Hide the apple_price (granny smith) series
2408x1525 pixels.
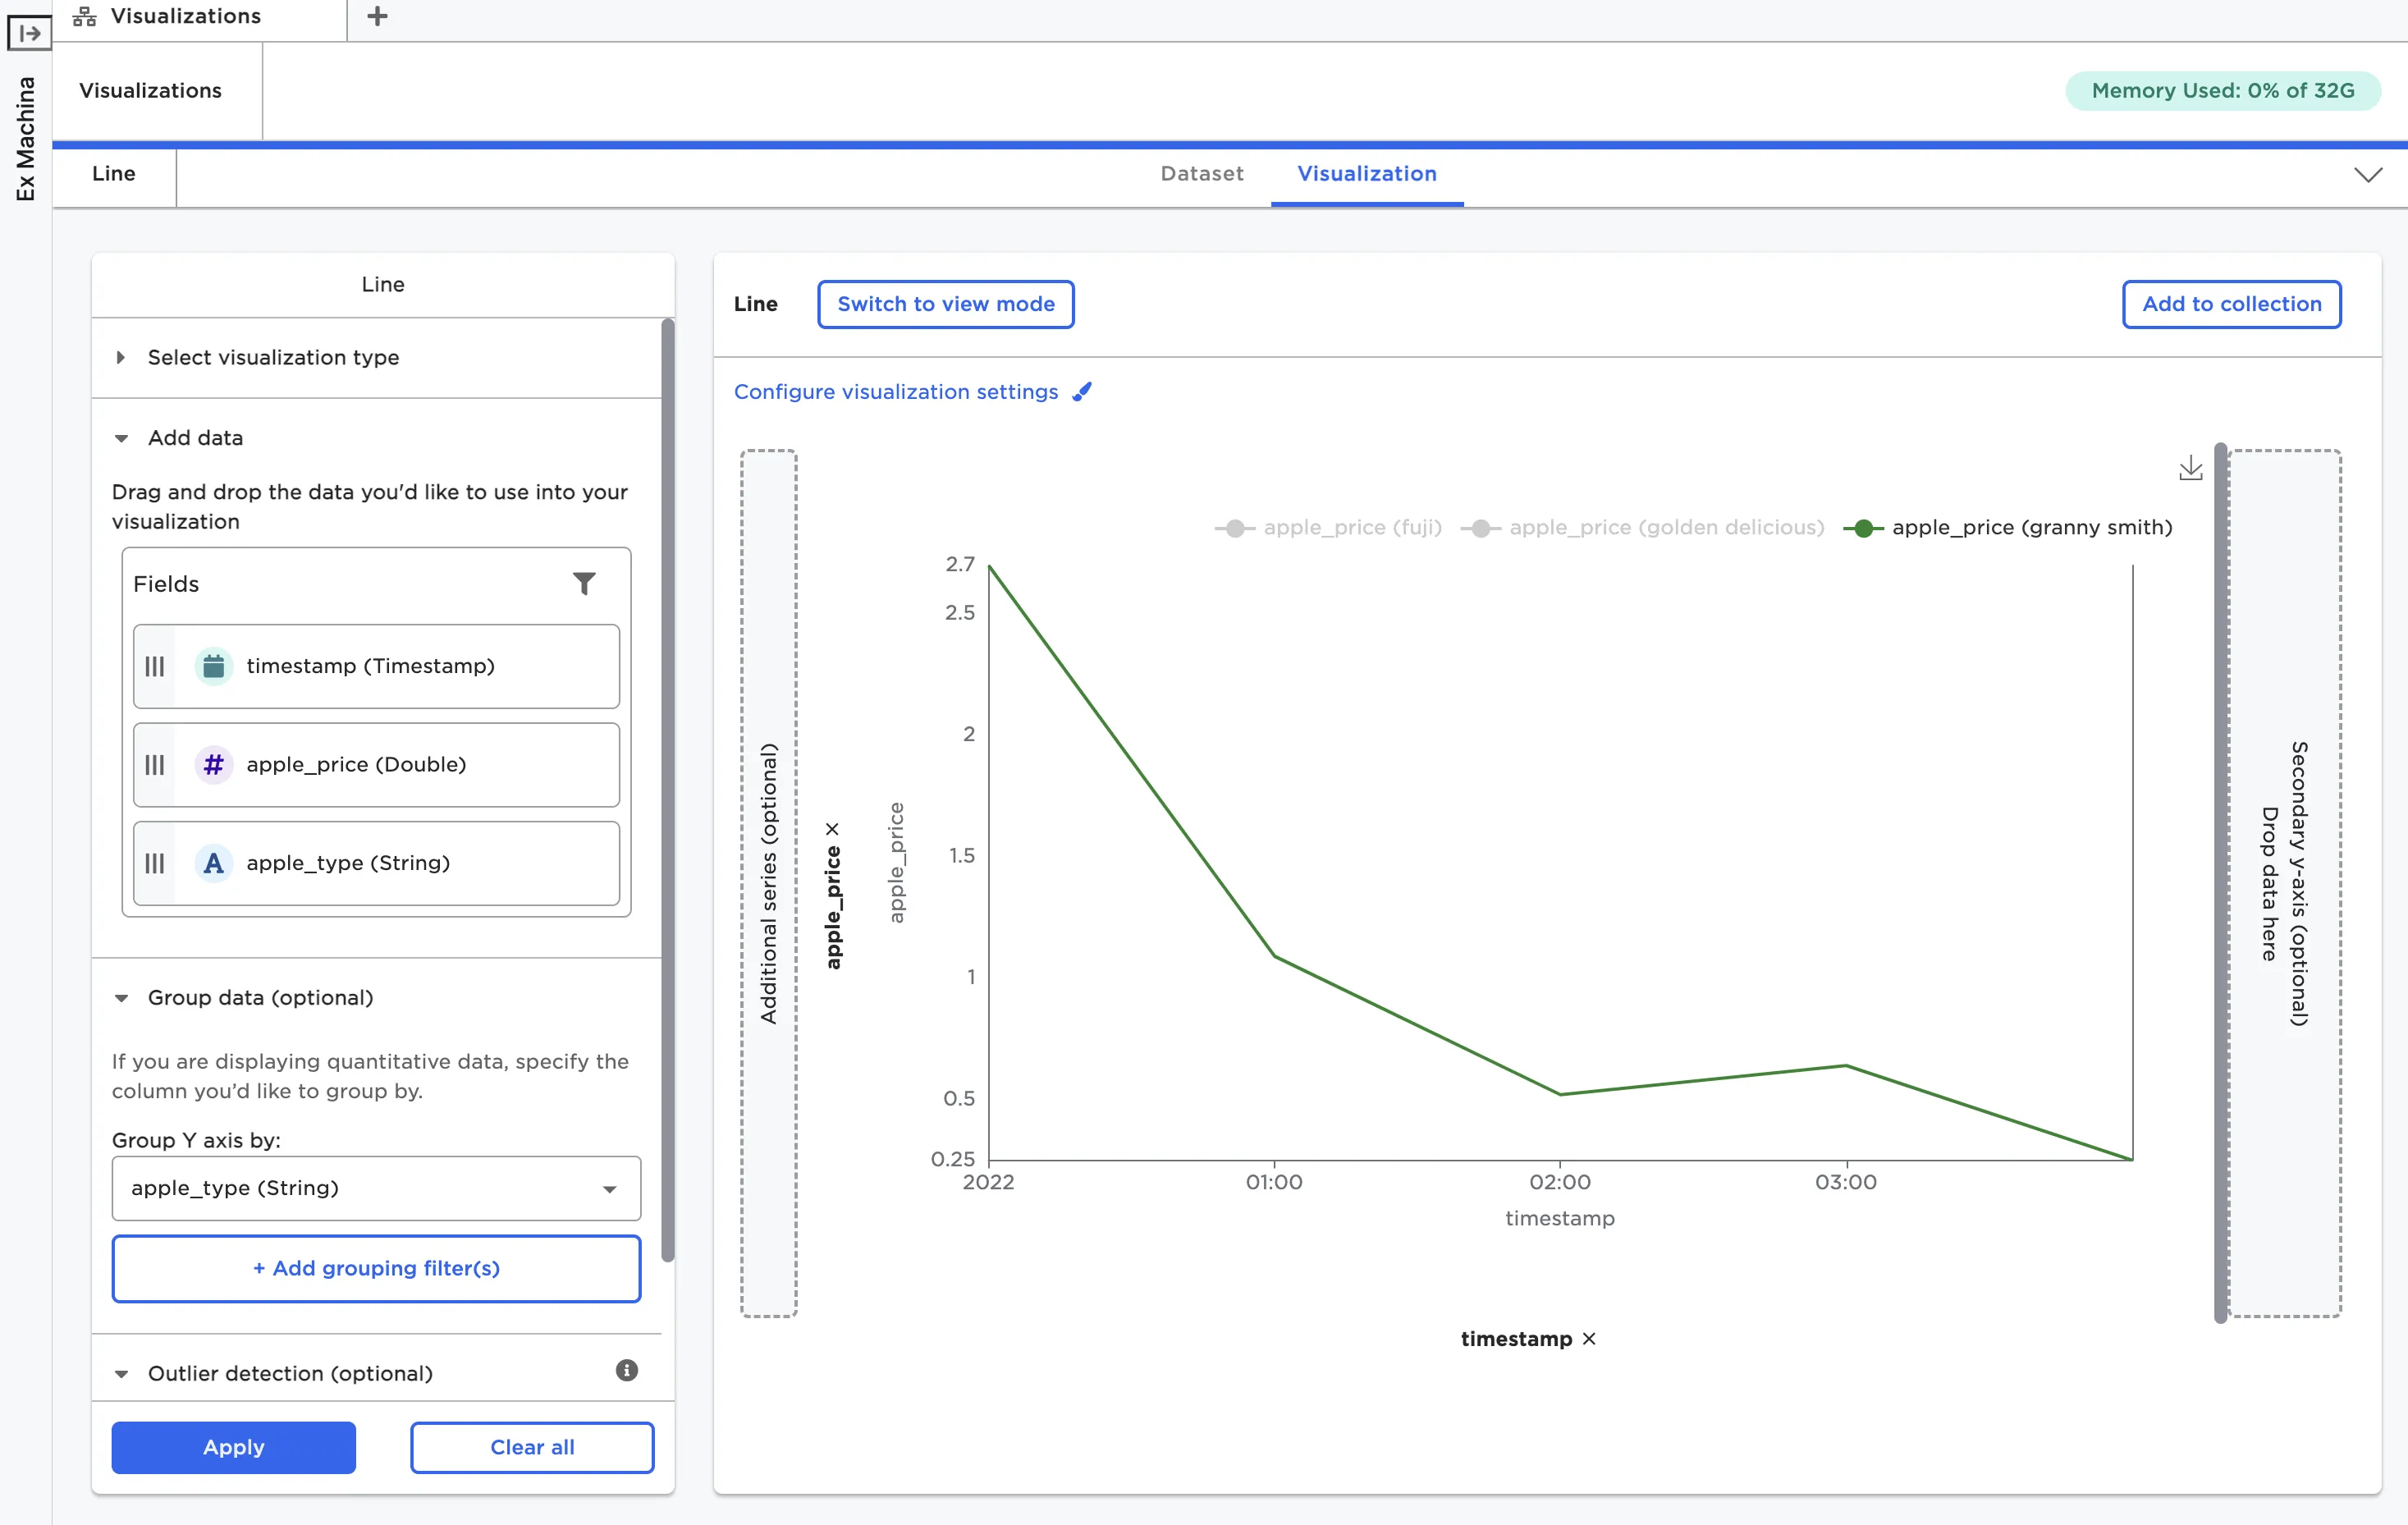(x=2008, y=528)
